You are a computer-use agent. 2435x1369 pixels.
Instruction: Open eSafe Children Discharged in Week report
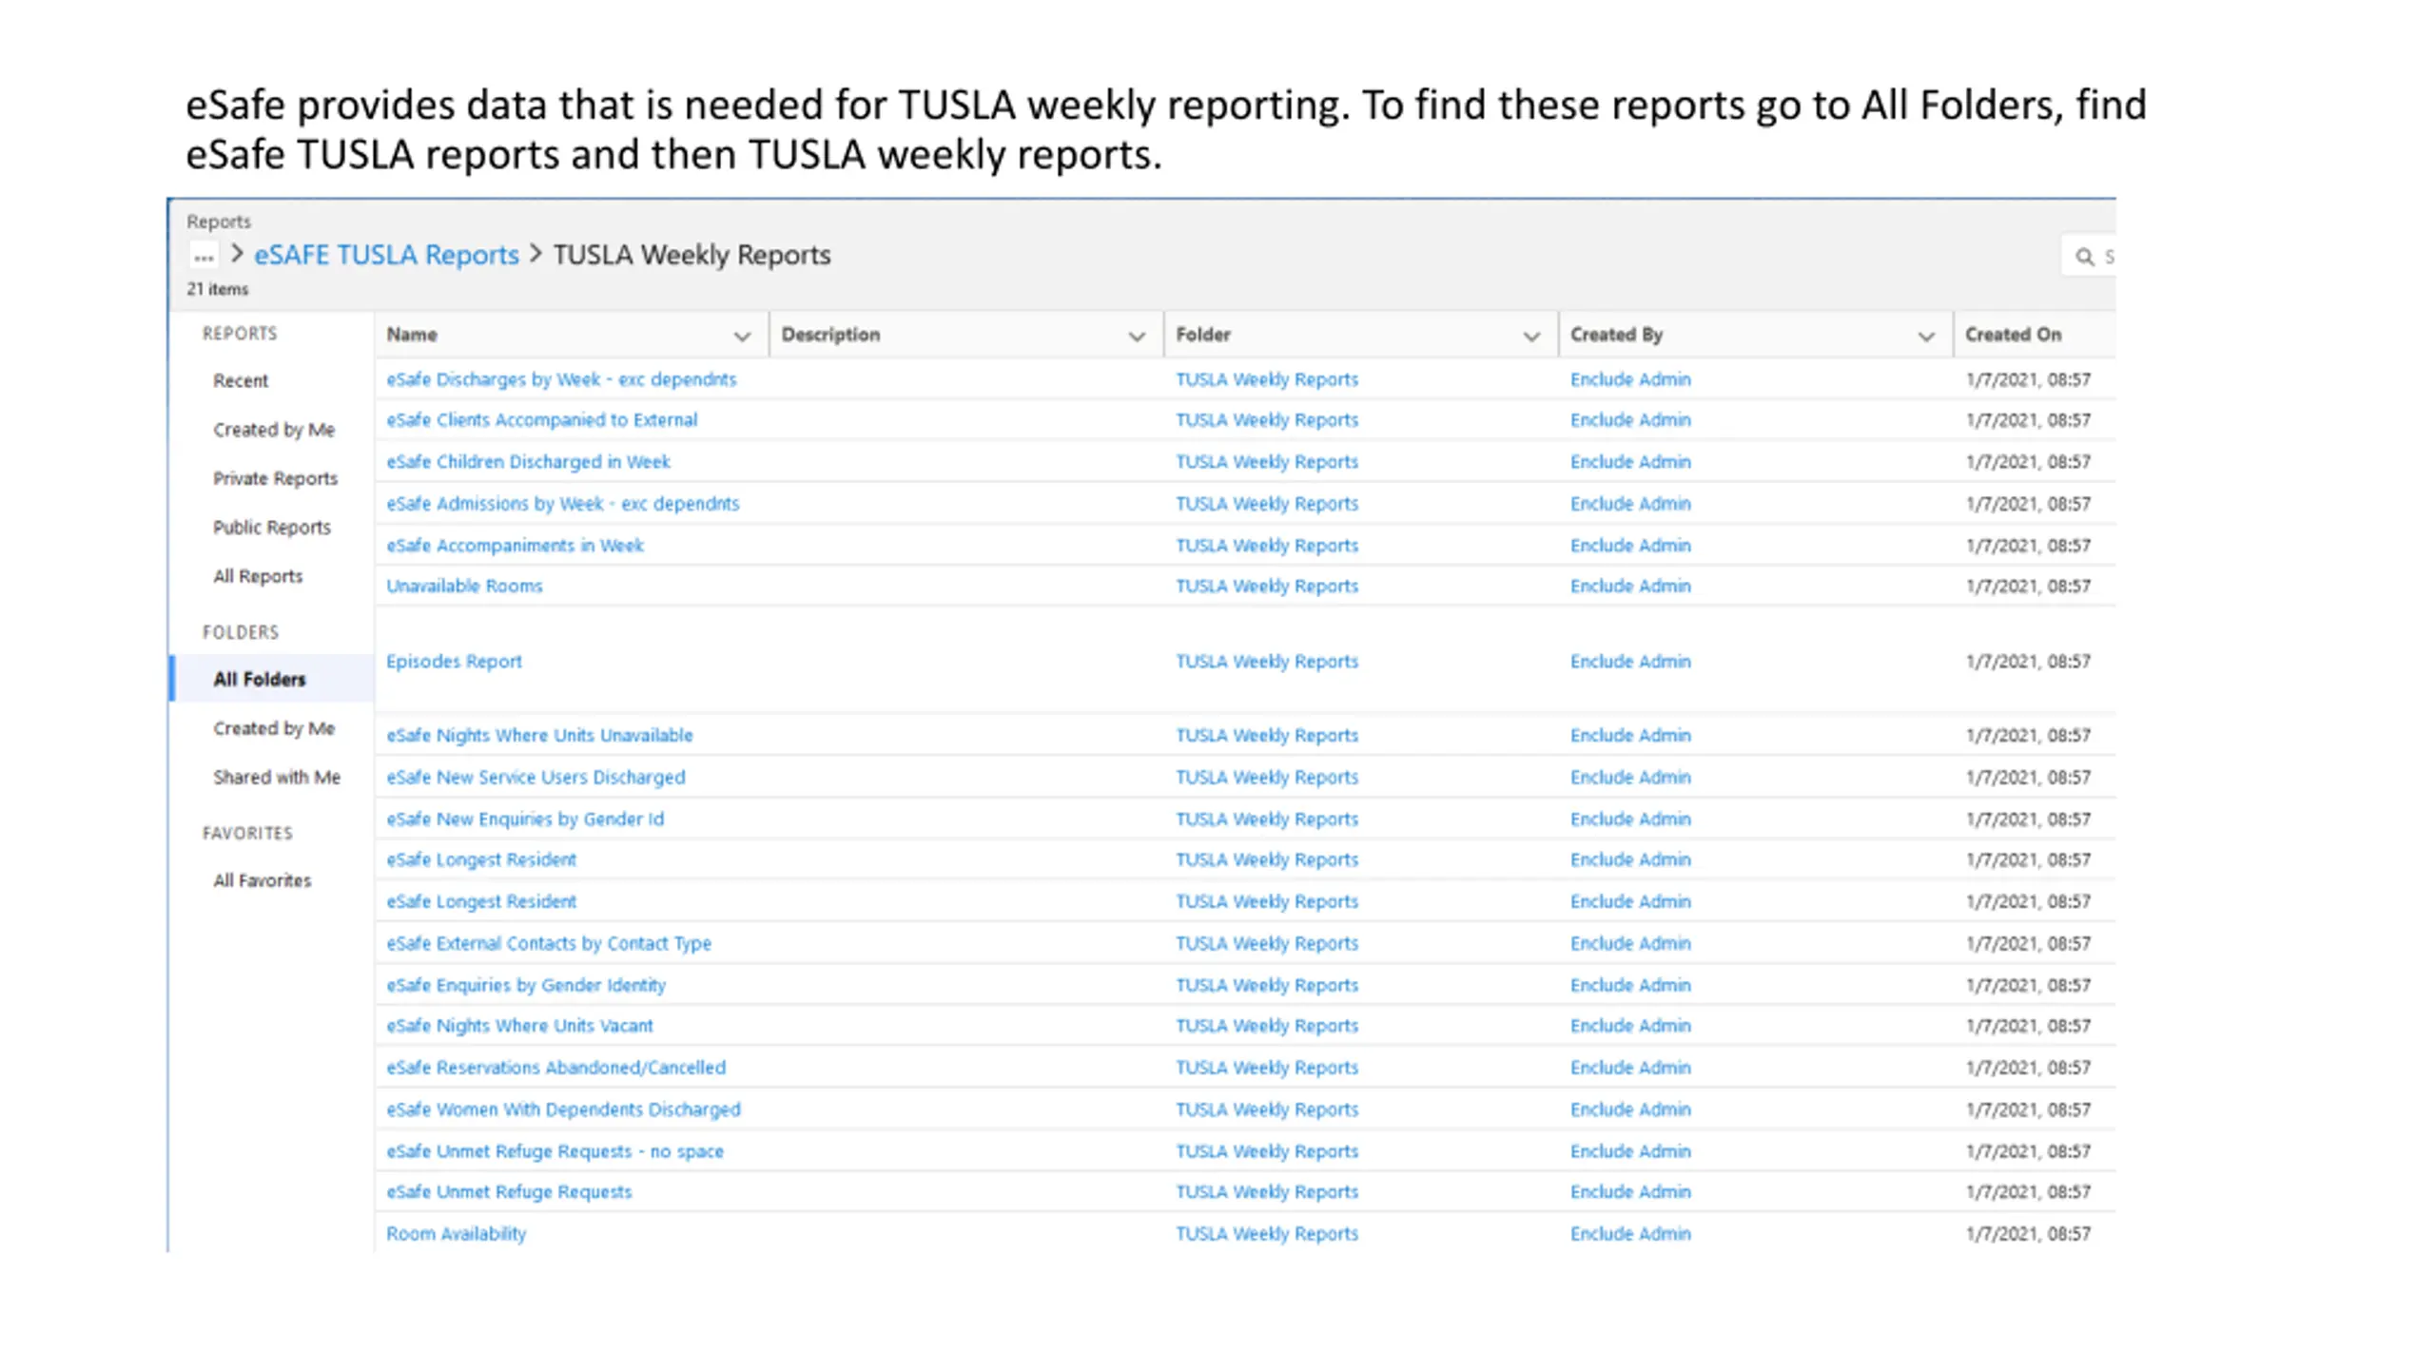click(528, 462)
